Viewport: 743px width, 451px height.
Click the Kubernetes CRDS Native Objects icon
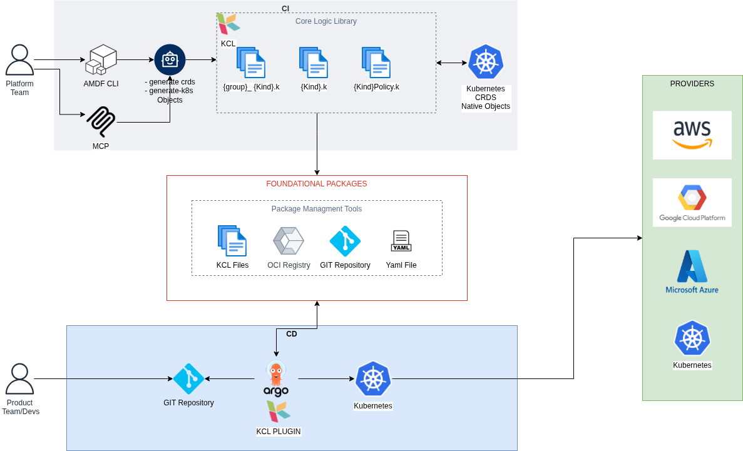[x=486, y=62]
